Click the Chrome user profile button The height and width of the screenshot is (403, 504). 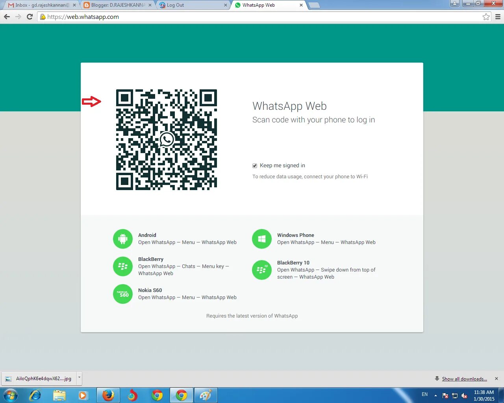point(455,4)
